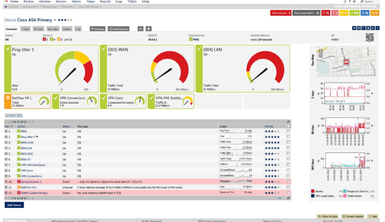This screenshot has width=385, height=222.
Task: Switch to the 30 days tab
Action: [38, 29]
